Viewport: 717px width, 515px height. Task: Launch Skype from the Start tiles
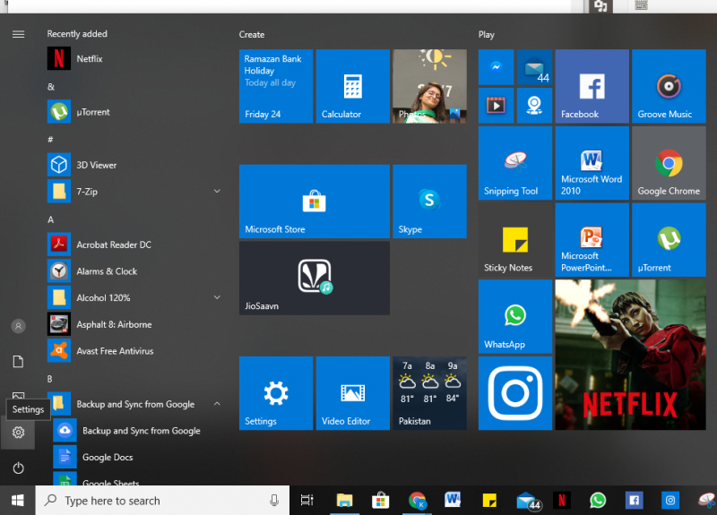tap(429, 202)
